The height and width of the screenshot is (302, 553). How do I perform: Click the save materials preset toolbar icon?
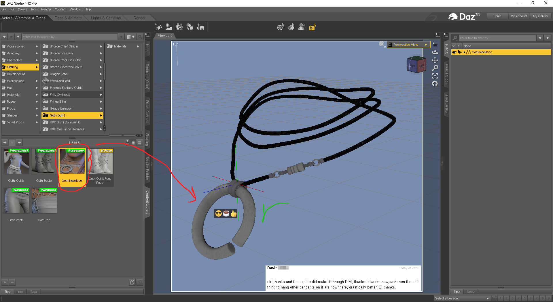(190, 27)
